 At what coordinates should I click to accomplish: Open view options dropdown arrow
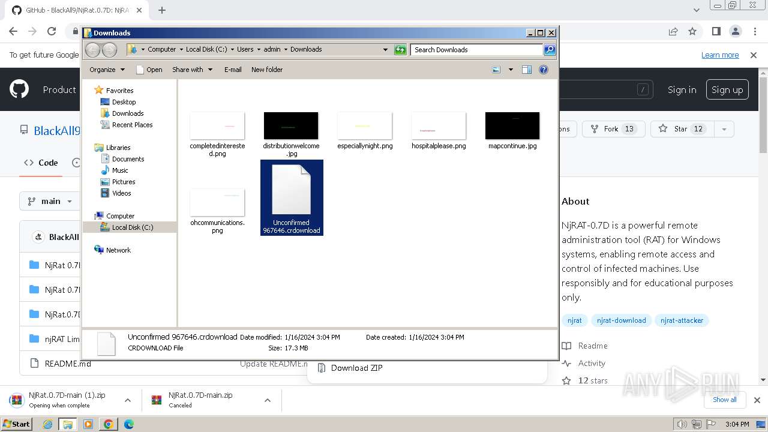pos(511,70)
